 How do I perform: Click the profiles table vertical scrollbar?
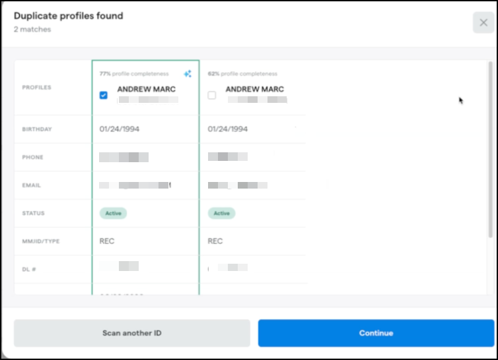click(490, 150)
